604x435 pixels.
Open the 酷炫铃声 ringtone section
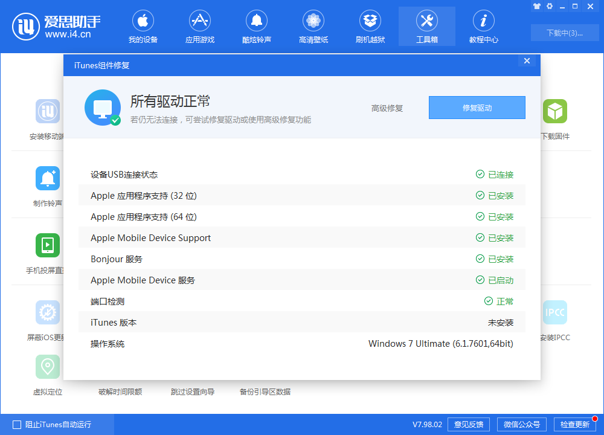pyautogui.click(x=256, y=27)
